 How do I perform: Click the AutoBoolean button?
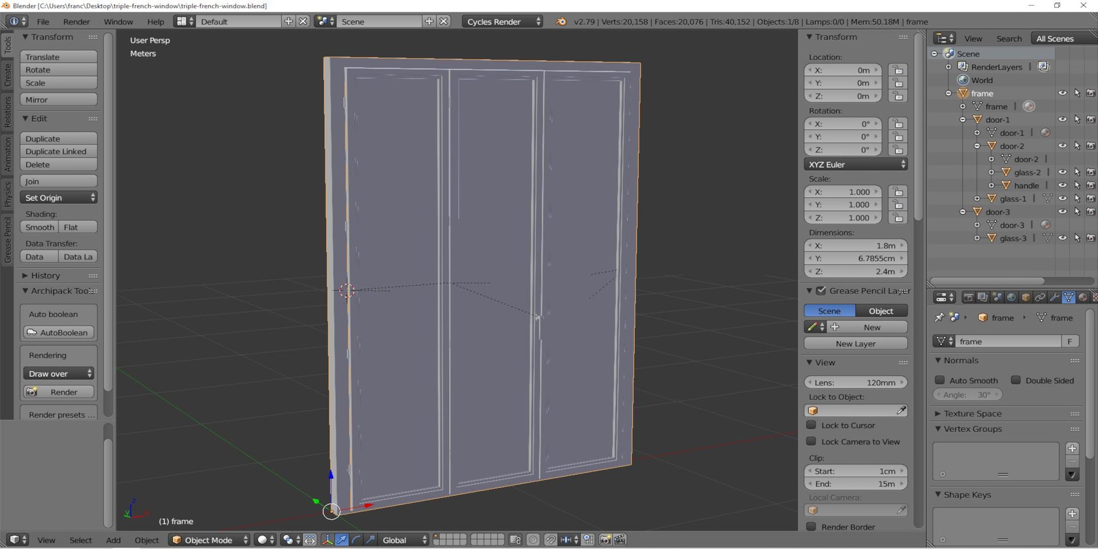coord(59,332)
